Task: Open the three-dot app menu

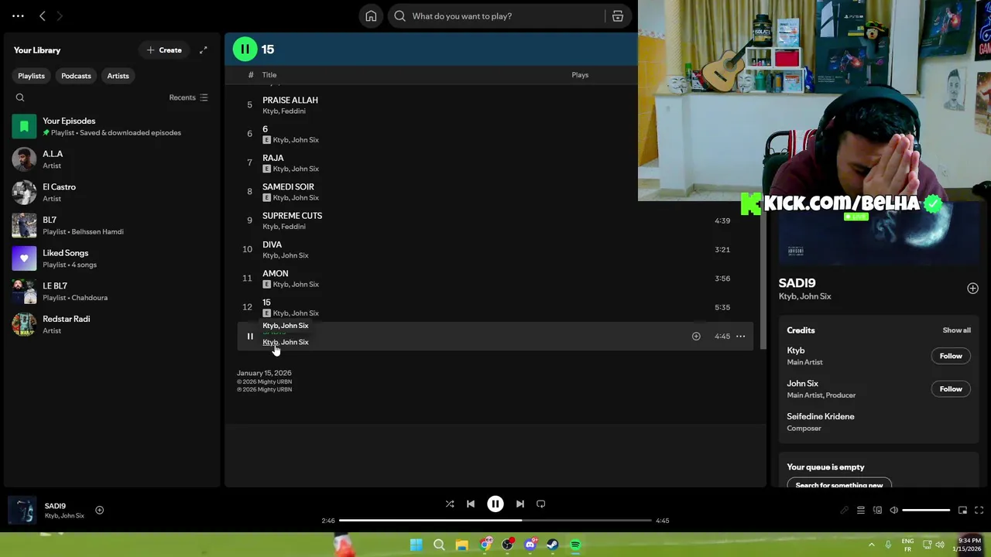Action: [18, 16]
